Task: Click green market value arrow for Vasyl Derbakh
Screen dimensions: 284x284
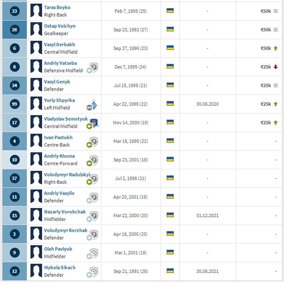Action: (276, 48)
